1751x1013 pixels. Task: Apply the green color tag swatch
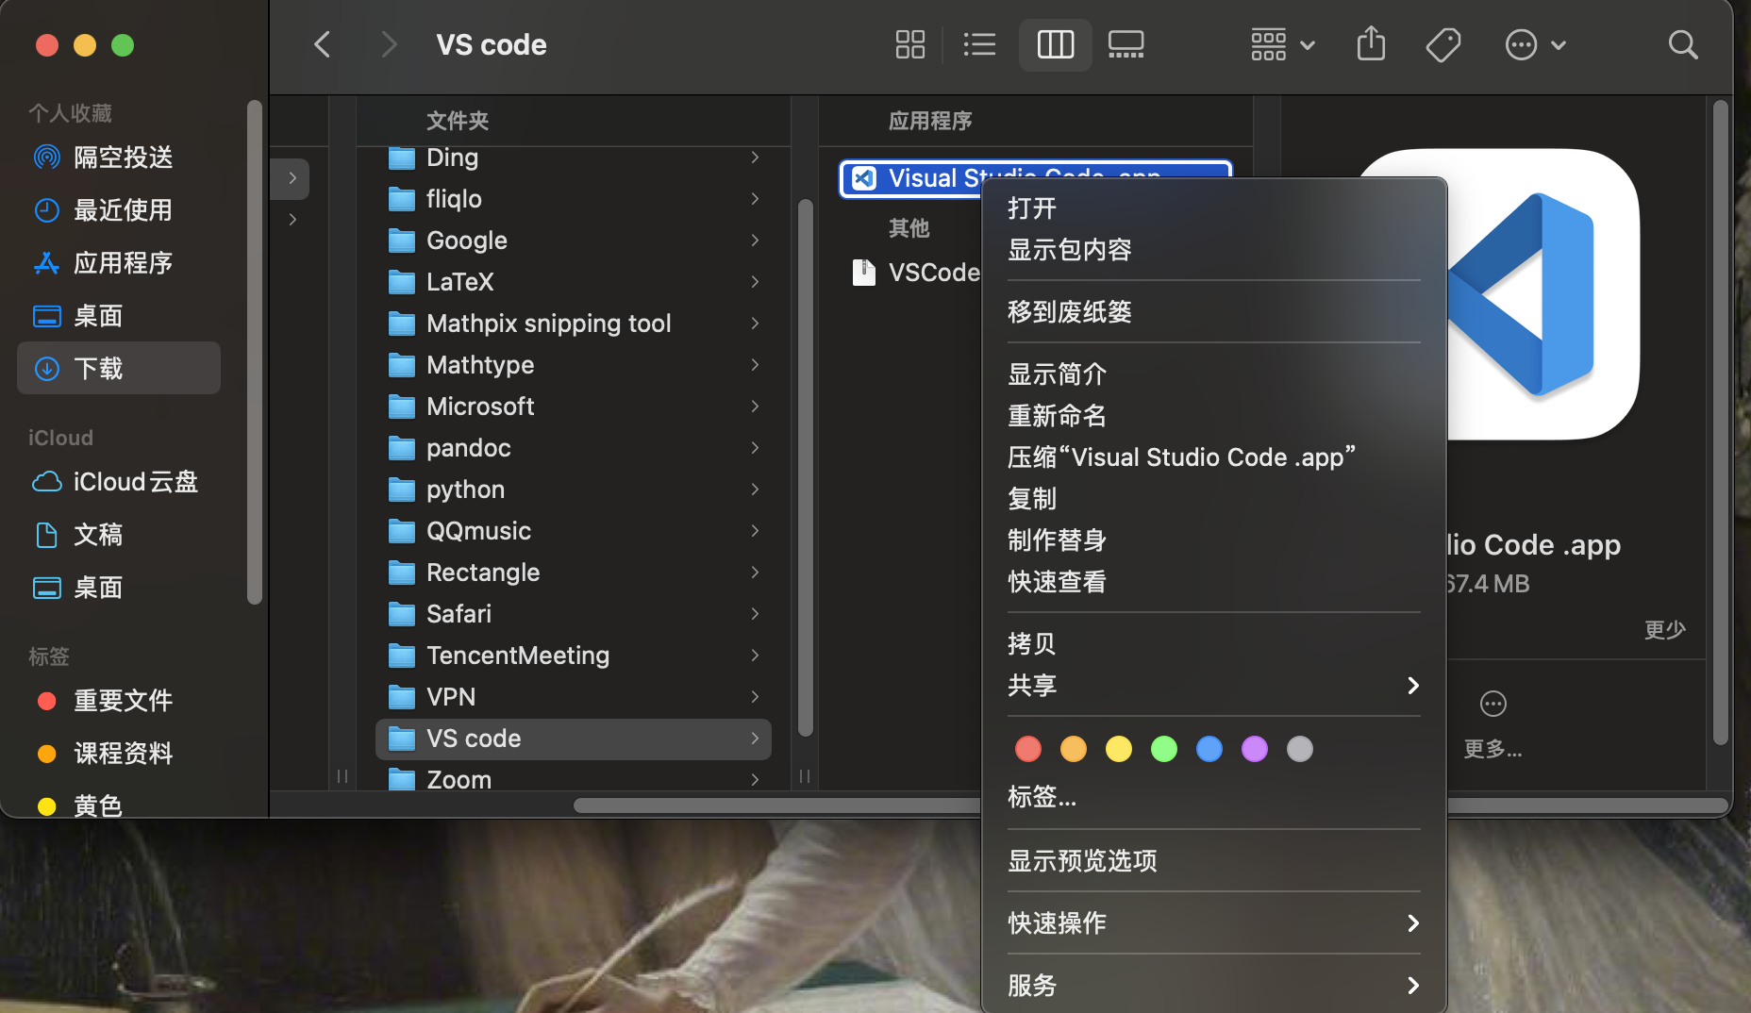click(1164, 749)
